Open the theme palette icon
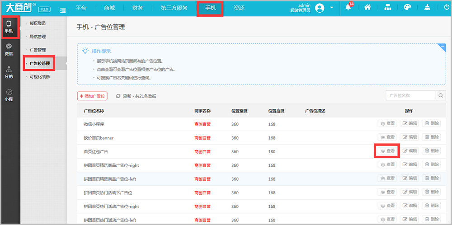 coord(407,8)
